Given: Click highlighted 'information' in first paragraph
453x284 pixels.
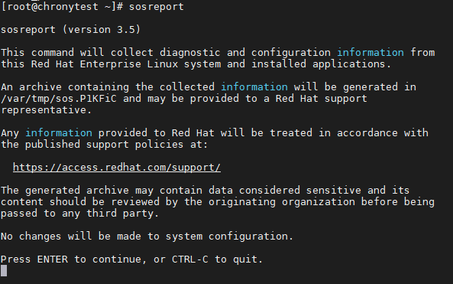Looking at the screenshot, I should 370,52.
